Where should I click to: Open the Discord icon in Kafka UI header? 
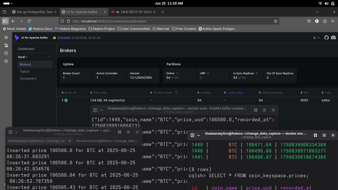coord(333,37)
